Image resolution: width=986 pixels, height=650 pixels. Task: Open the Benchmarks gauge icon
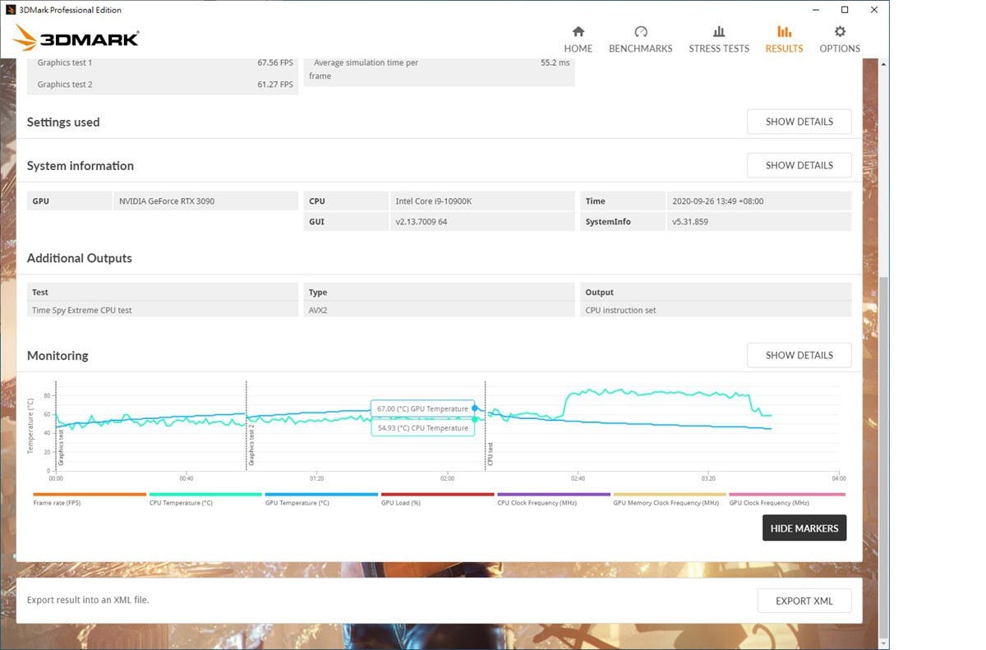(641, 31)
